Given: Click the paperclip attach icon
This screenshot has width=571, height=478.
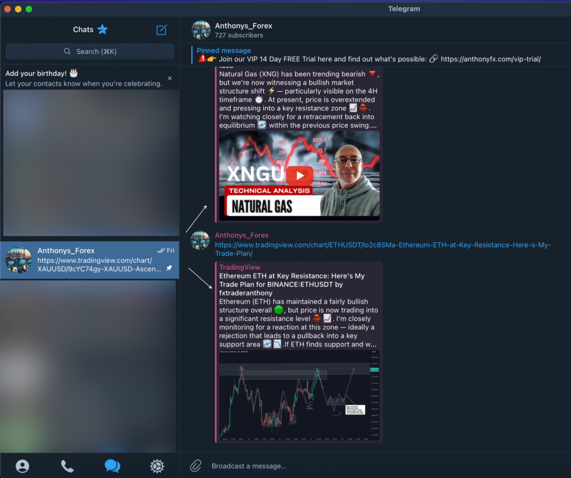Looking at the screenshot, I should coord(196,466).
